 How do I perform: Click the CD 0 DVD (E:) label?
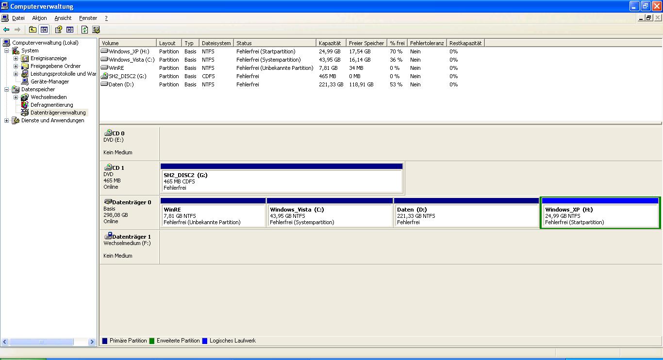tap(130, 143)
